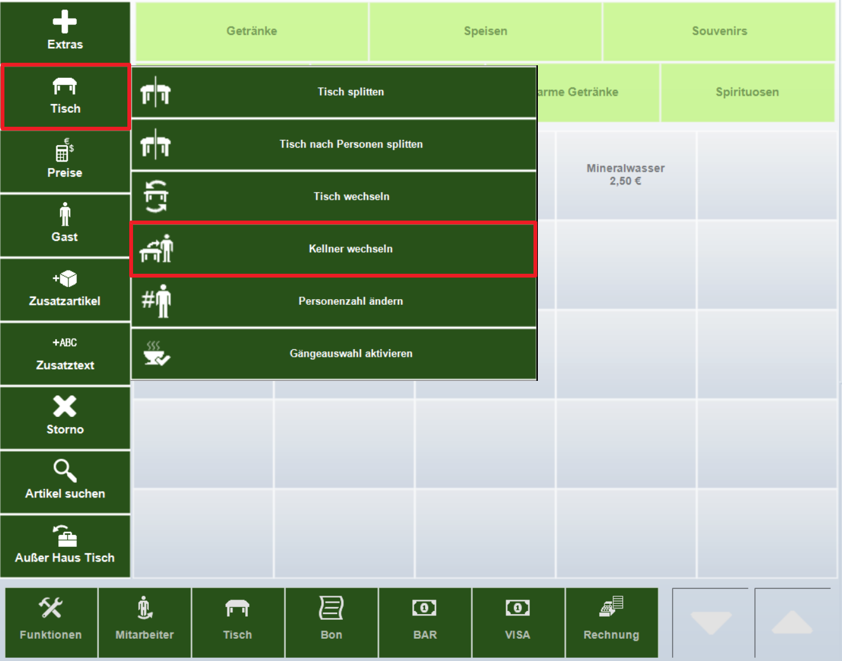
Task: Select Tisch wechseln menu entry
Action: [334, 196]
